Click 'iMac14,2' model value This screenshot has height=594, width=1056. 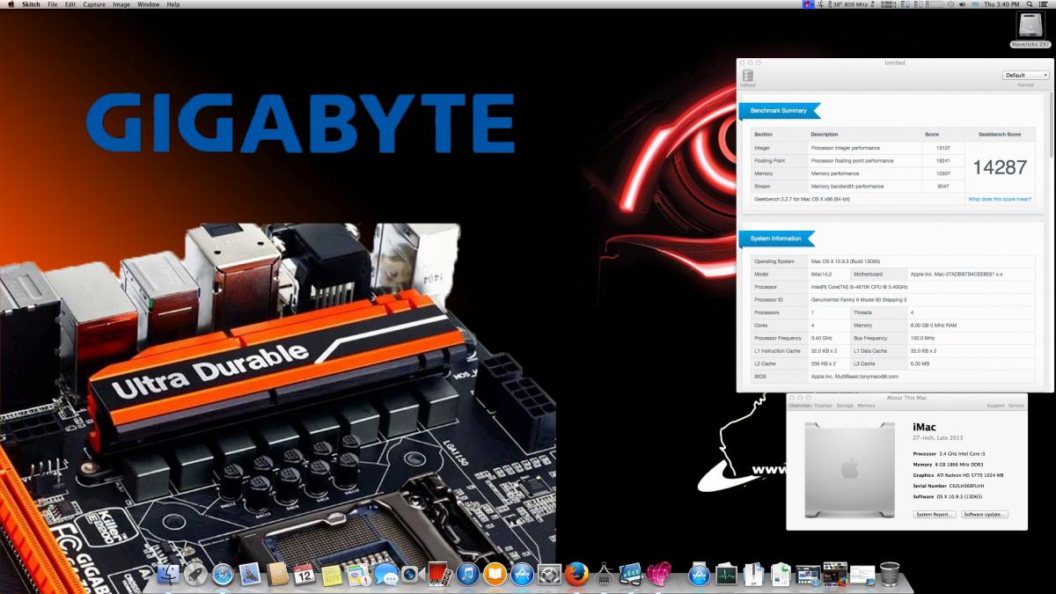823,275
